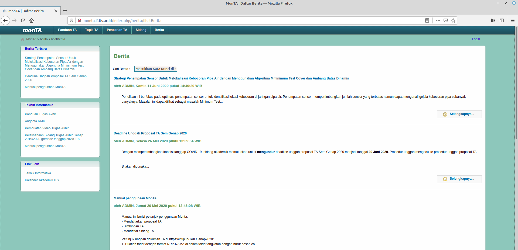Open the Firefox hamburger menu
This screenshot has height=250, width=518.
pyautogui.click(x=512, y=20)
